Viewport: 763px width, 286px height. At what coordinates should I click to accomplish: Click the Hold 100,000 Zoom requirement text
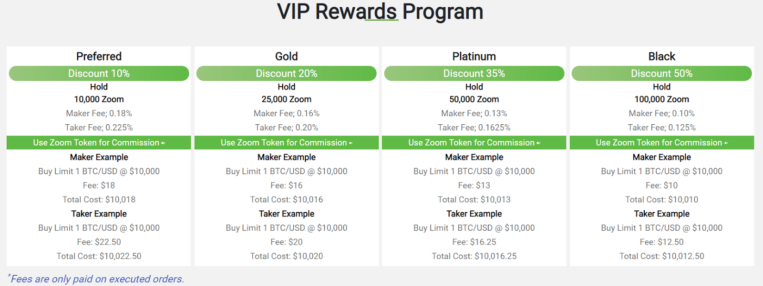click(661, 99)
